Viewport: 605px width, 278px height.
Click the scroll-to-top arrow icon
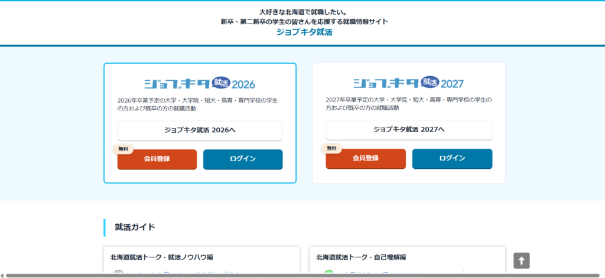tap(522, 260)
